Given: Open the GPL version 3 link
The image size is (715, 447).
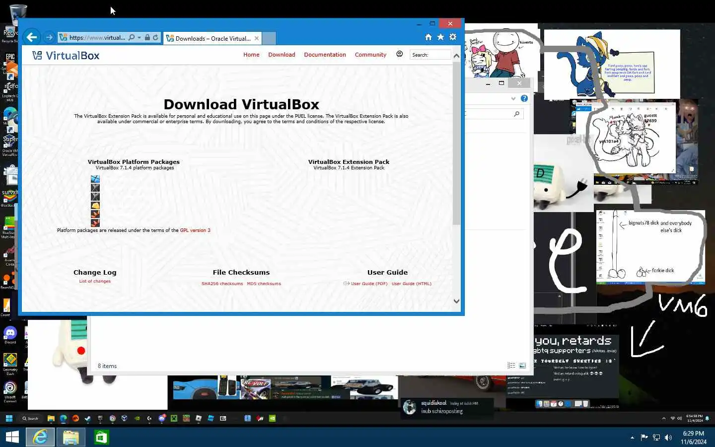Looking at the screenshot, I should click(x=195, y=230).
